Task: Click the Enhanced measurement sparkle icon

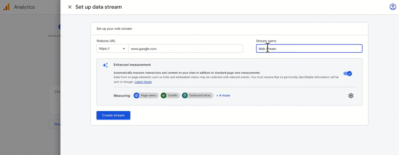Action: (x=105, y=65)
